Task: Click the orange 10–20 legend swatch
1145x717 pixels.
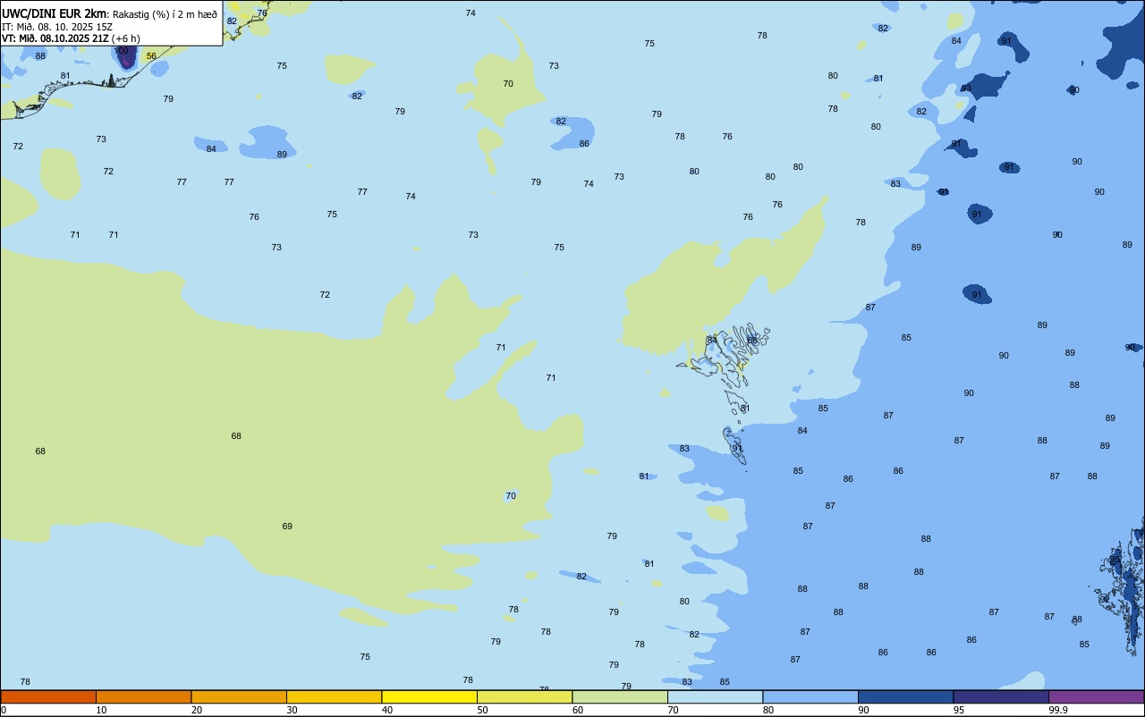Action: pos(143,696)
